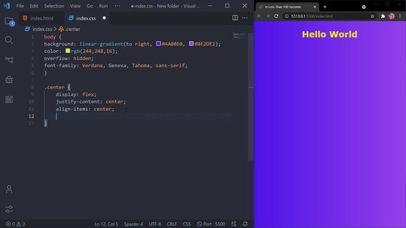Open color picker for rgb(244,248,16) swatch
The width and height of the screenshot is (406, 228).
(x=68, y=51)
